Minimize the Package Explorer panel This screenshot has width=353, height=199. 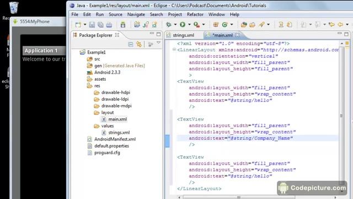pyautogui.click(x=152, y=34)
